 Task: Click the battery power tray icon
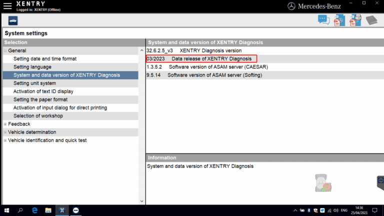click(x=302, y=210)
